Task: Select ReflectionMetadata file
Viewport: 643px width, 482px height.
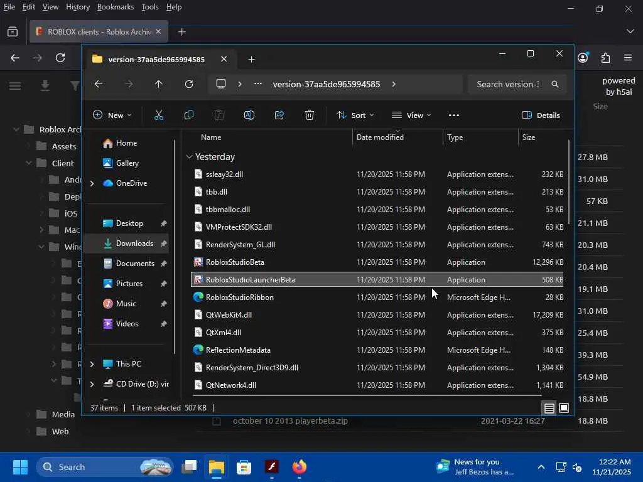Action: click(x=377, y=350)
